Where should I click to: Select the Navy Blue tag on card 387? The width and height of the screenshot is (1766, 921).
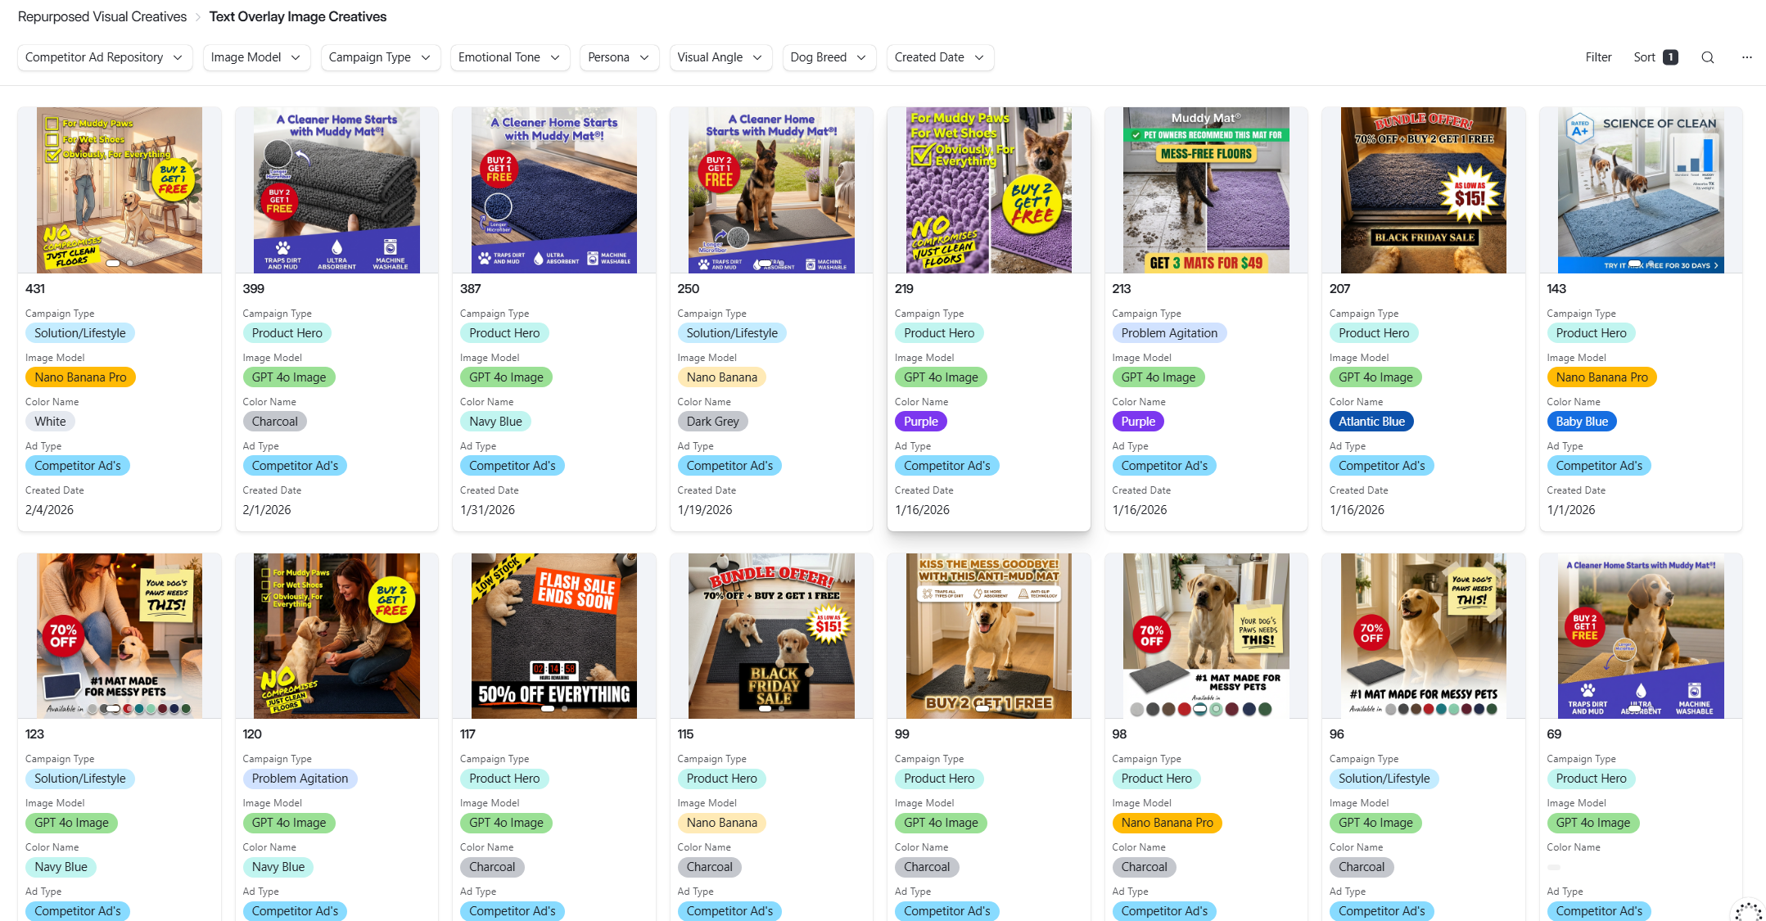(495, 422)
